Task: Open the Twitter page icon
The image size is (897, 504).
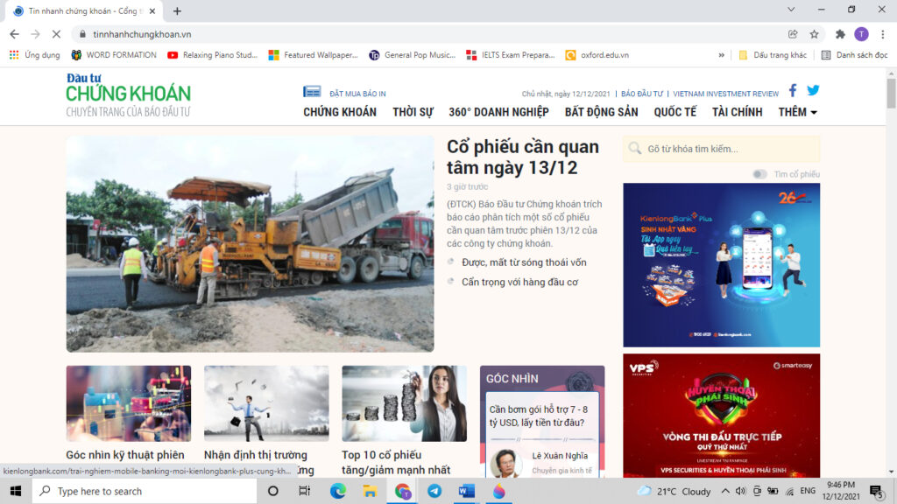Action: click(x=813, y=90)
